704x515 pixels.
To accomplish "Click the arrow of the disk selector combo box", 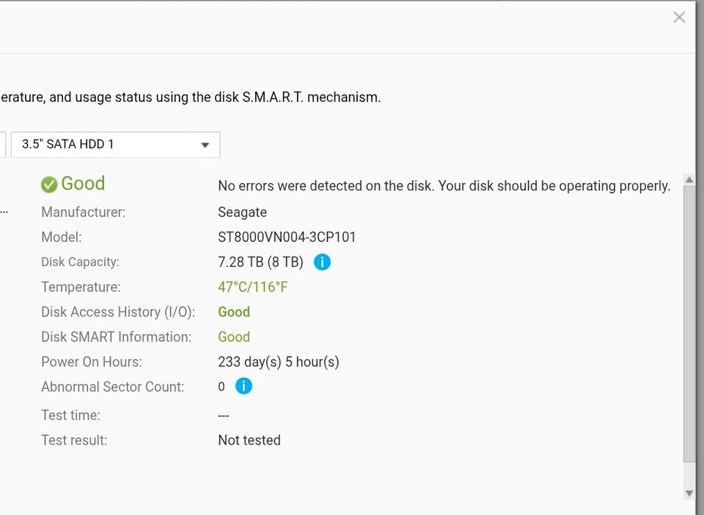I will [205, 145].
